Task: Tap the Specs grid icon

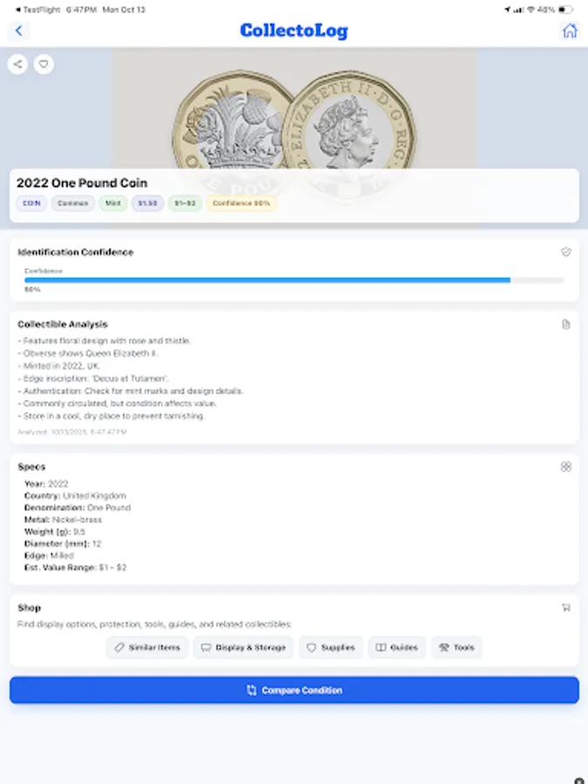Action: click(565, 467)
